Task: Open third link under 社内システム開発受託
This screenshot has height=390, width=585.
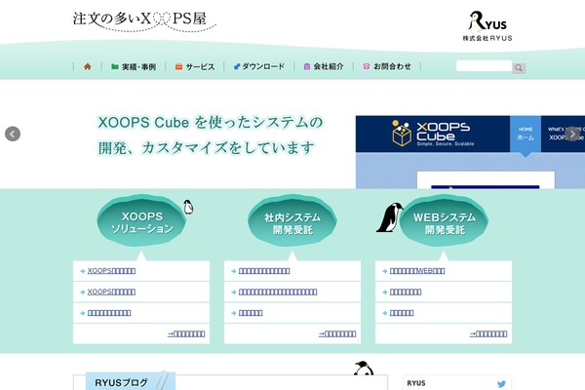Action: click(251, 313)
